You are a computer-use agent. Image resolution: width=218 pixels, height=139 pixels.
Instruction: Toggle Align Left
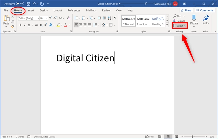click(76, 25)
